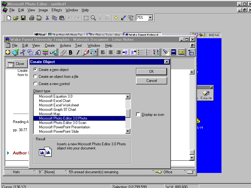This screenshot has width=251, height=188.
Task: Open Photo Editor's File menu
Action: click(x=12, y=10)
